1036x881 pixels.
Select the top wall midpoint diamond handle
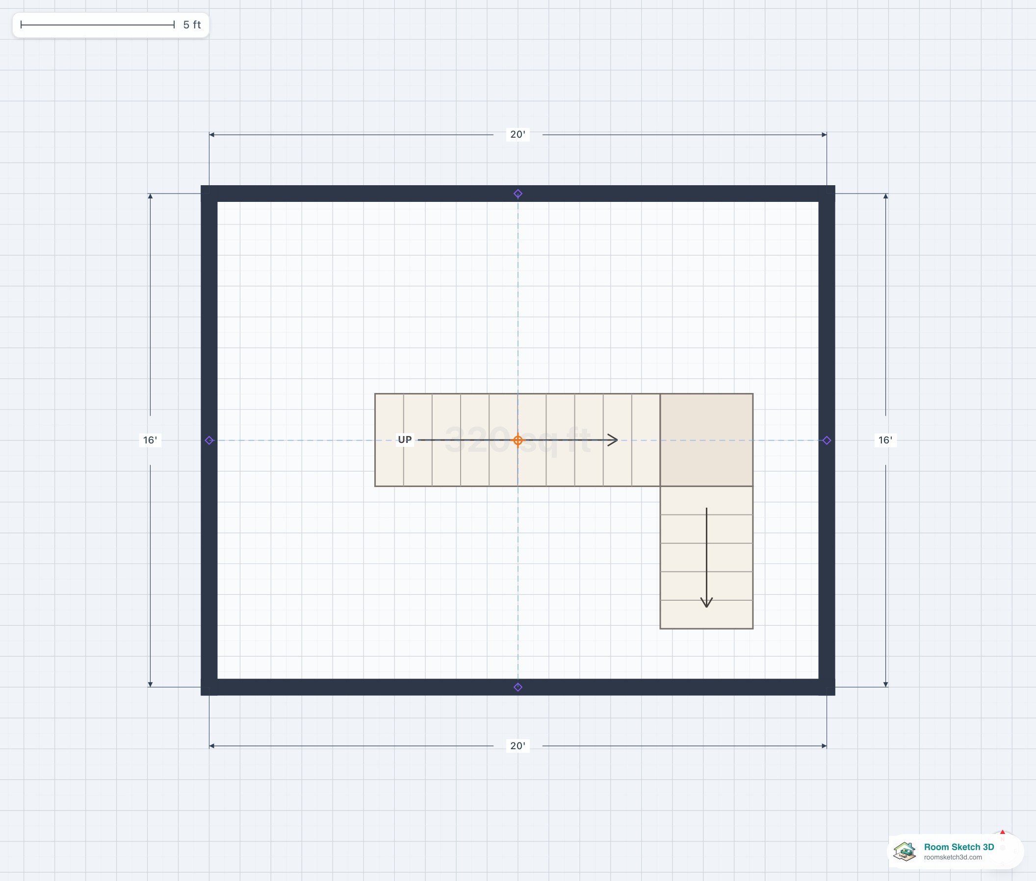click(x=518, y=194)
